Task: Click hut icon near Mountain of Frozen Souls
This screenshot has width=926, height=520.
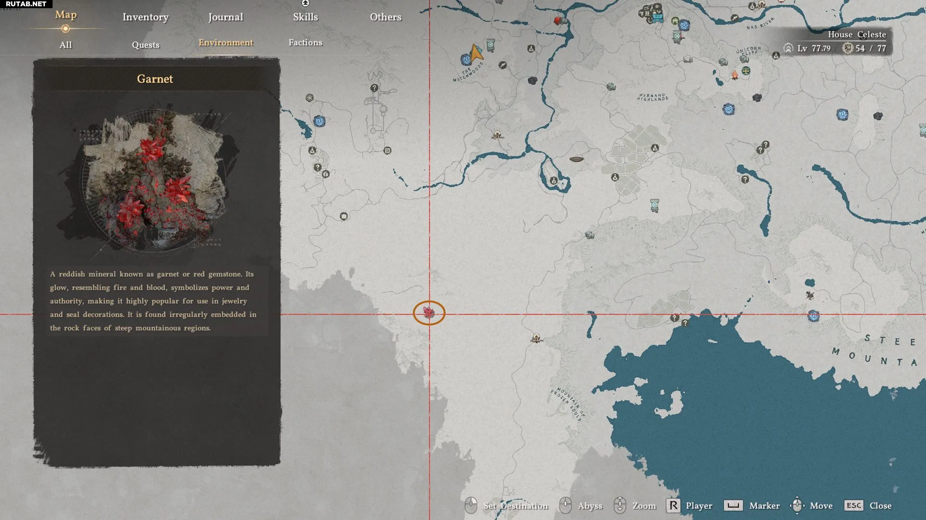Action: point(536,338)
